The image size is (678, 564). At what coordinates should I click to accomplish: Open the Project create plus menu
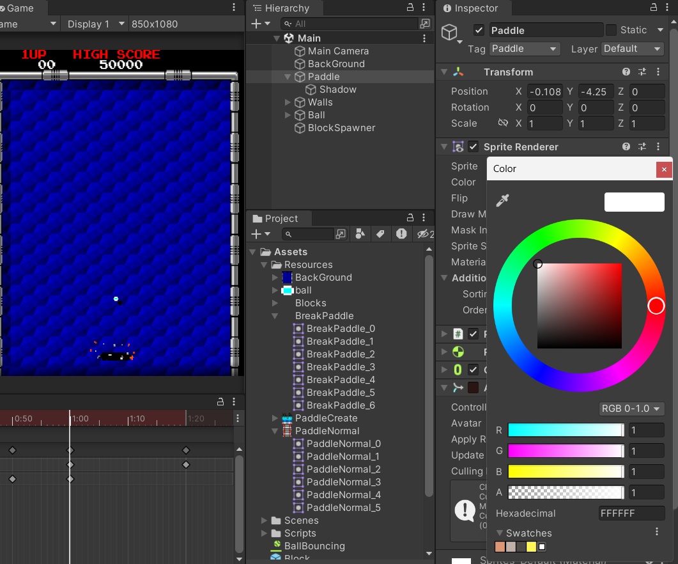(260, 234)
